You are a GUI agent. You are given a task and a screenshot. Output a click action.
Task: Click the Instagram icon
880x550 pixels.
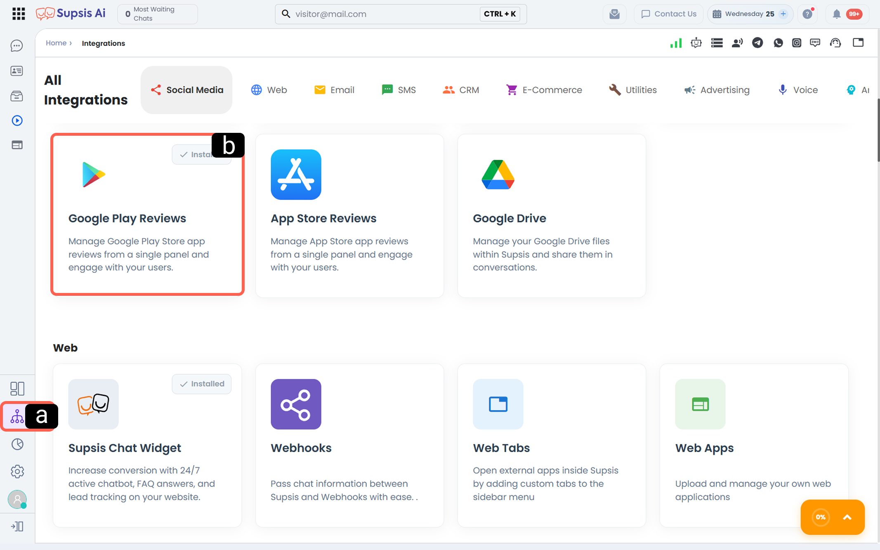tap(797, 43)
